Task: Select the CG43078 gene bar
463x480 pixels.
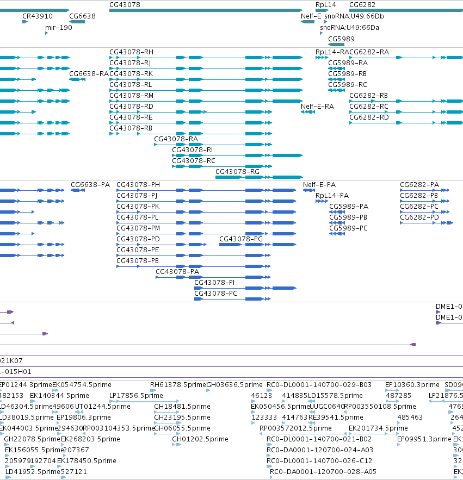Action: (x=206, y=10)
